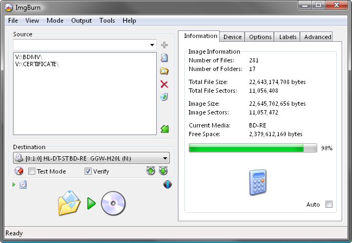
Task: Click the Free Space value 2,379,612,160 bytes
Action: coord(276,134)
